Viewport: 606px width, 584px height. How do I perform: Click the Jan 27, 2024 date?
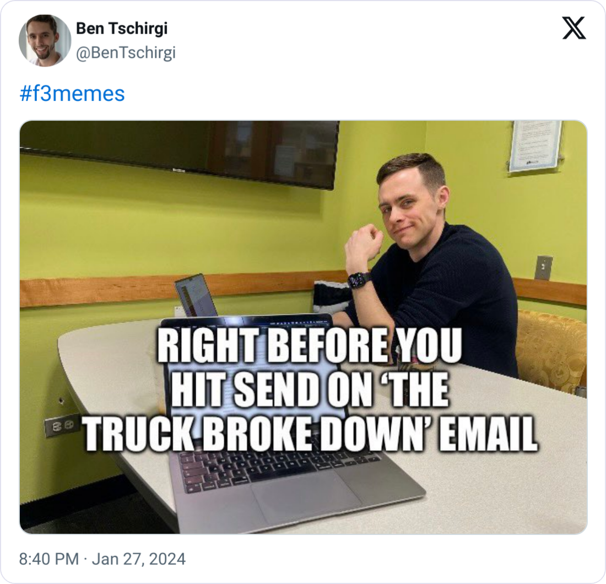[138, 559]
